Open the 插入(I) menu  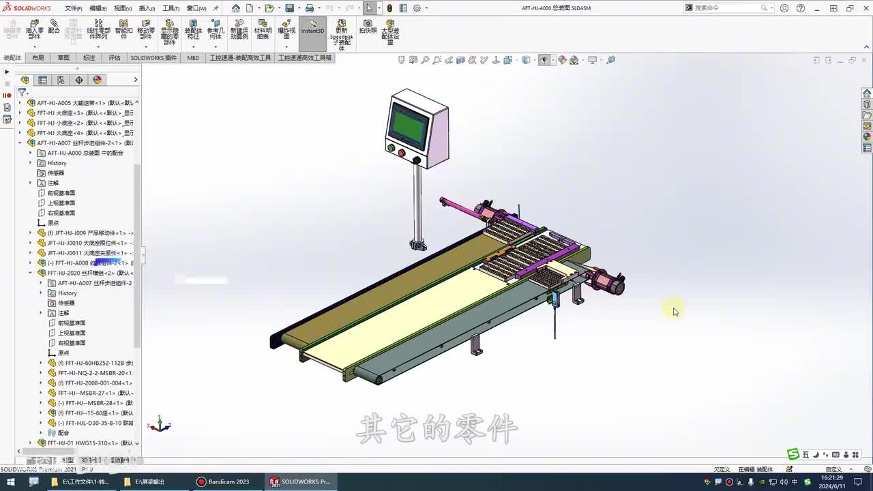tap(147, 8)
